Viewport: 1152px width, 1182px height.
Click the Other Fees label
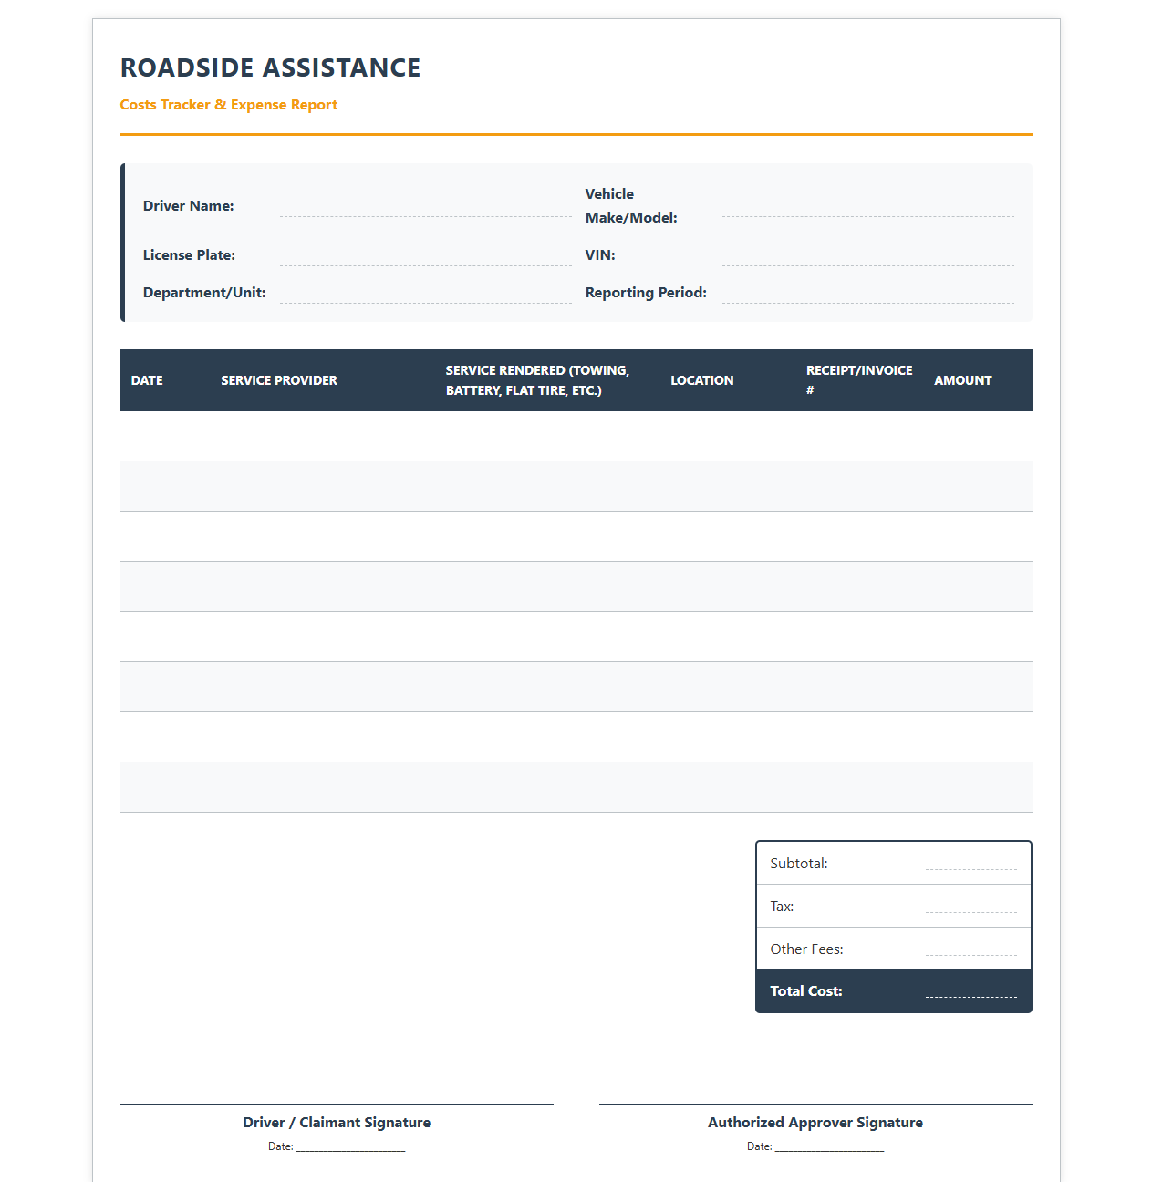click(806, 949)
